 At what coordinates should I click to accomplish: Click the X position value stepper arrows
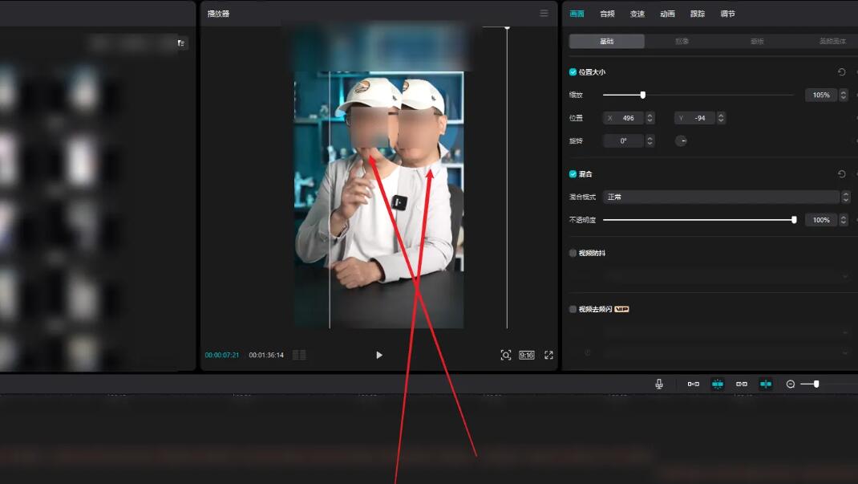click(650, 118)
